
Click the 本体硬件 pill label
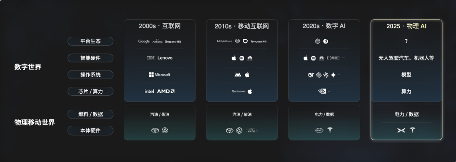90,131
